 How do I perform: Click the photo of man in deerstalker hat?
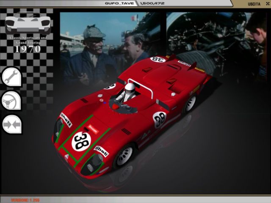111,47
